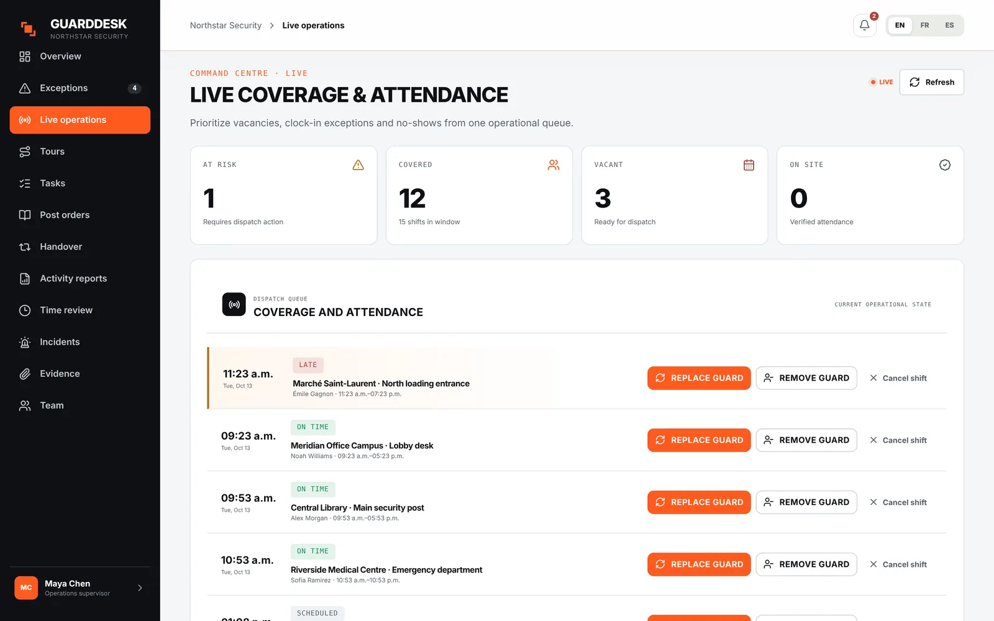
Task: Open the Team section
Action: pos(80,406)
